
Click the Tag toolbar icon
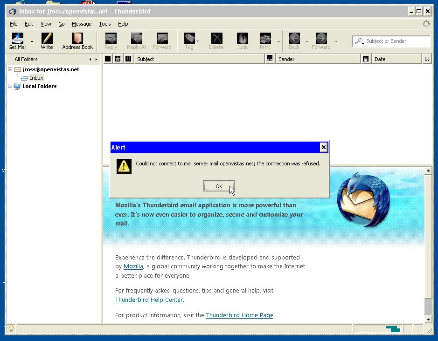pos(189,38)
